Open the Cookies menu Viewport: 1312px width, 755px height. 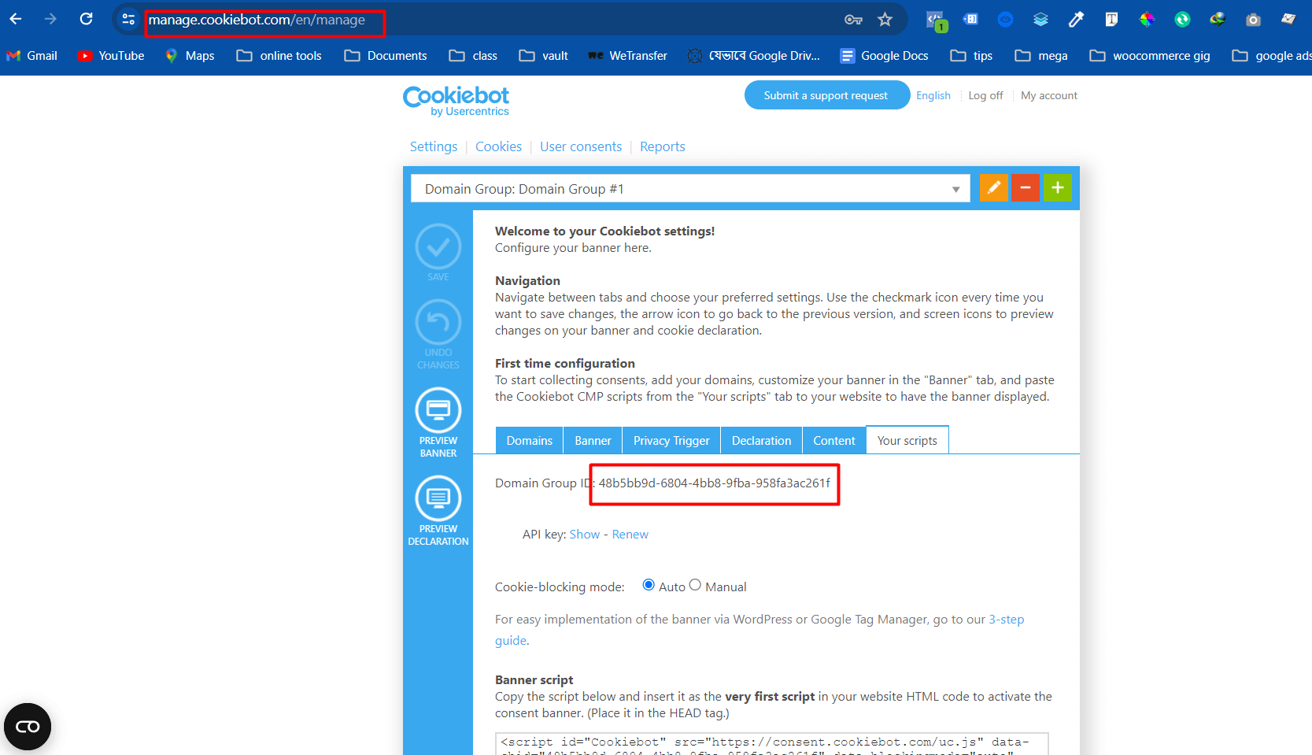(498, 146)
